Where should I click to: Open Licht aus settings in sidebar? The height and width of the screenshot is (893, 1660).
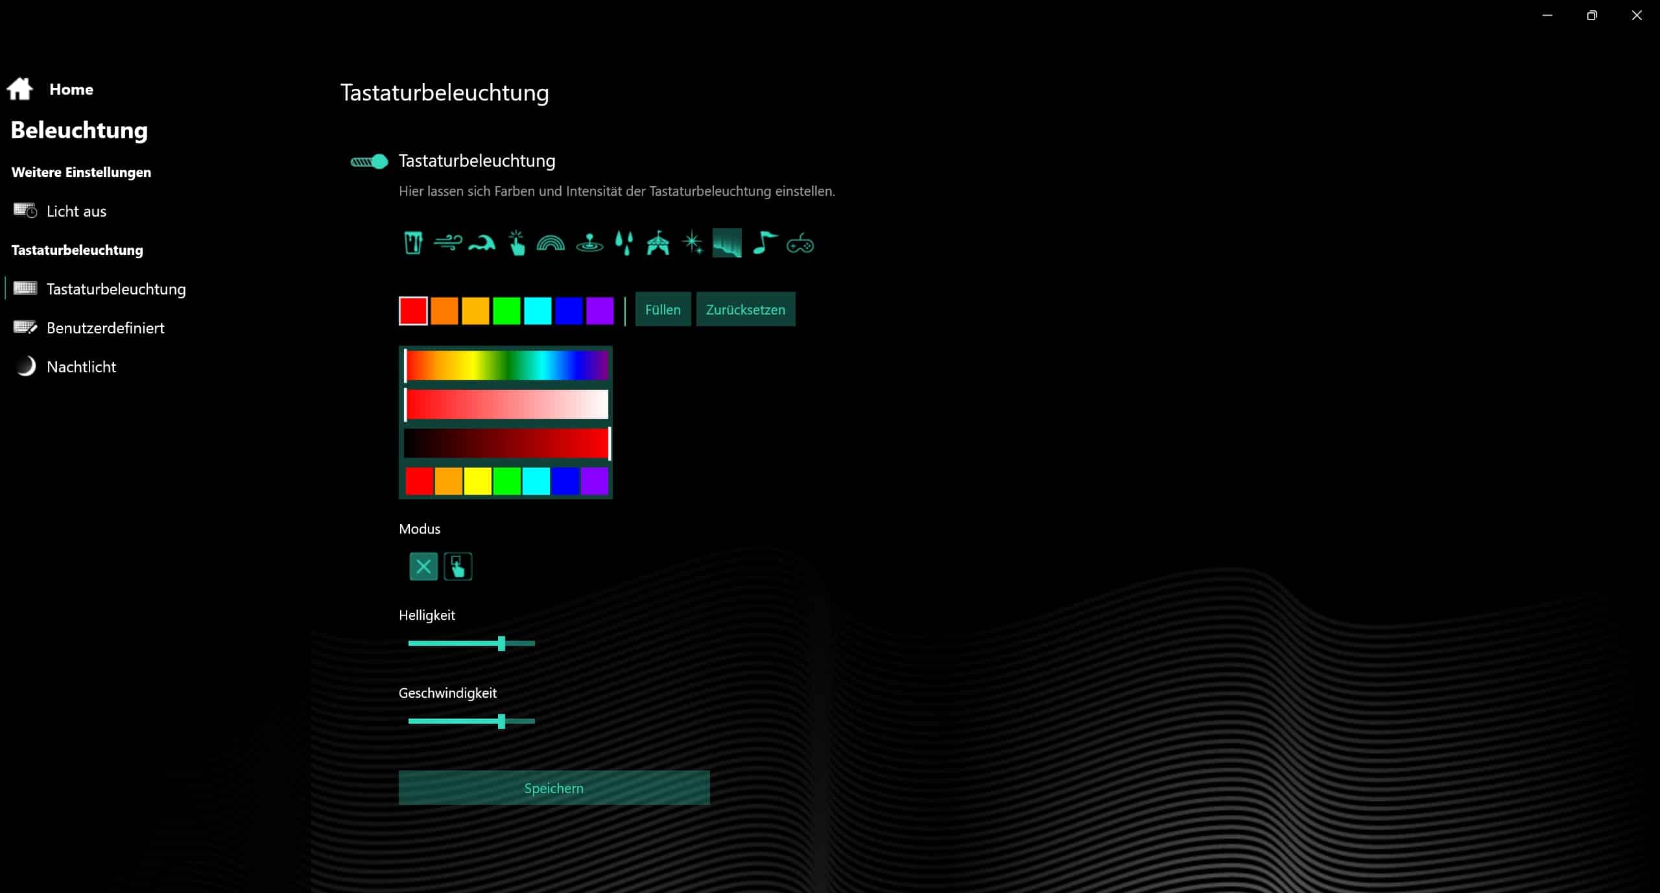click(x=77, y=211)
